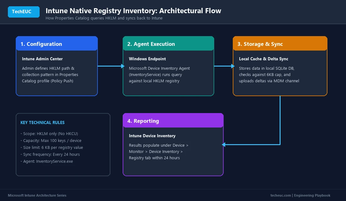The image size is (346, 201).
Task: Select the rule 'Scope: HKLM only (No HKCU)'
Action: (x=49, y=133)
